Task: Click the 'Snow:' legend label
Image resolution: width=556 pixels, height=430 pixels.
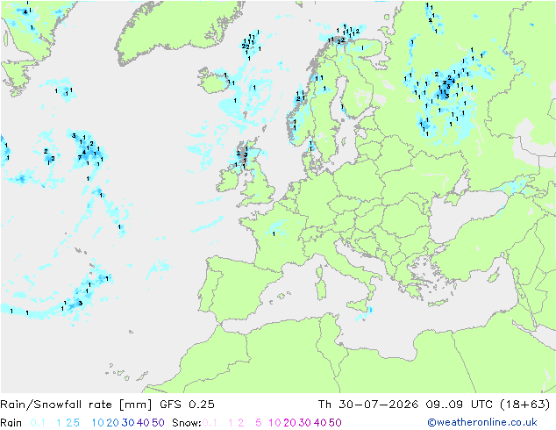Action: pos(187,423)
